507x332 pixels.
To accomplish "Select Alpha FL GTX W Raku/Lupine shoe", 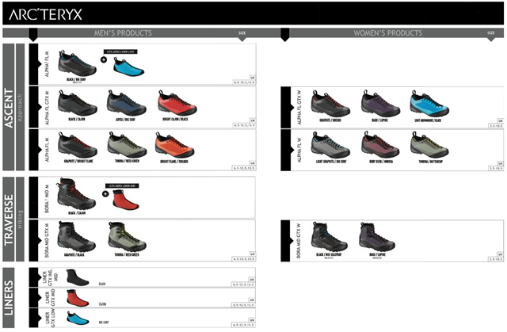I will click(x=380, y=104).
